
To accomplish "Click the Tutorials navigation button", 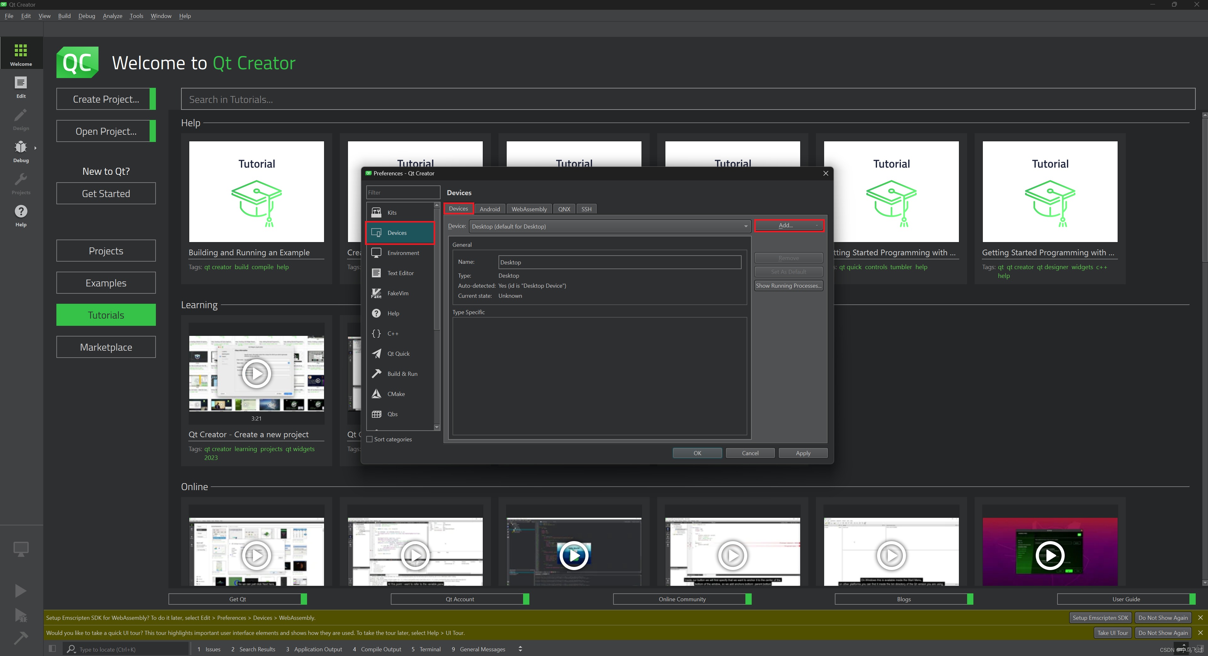I will tap(106, 315).
